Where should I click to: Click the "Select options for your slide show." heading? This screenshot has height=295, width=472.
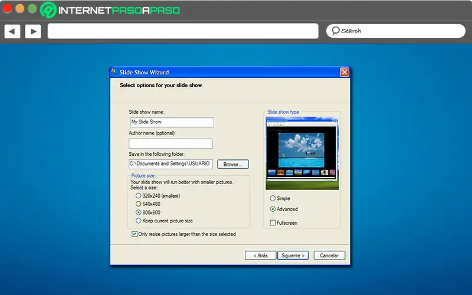click(162, 85)
